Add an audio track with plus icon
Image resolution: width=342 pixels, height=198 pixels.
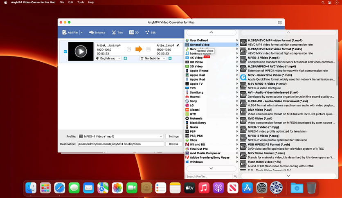[x=126, y=59]
